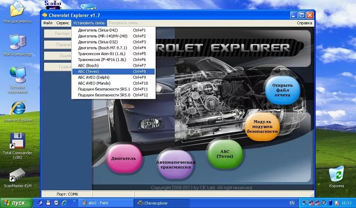Maximize the Chevrolet Explorer window
This screenshot has width=356, height=208.
(x=302, y=15)
